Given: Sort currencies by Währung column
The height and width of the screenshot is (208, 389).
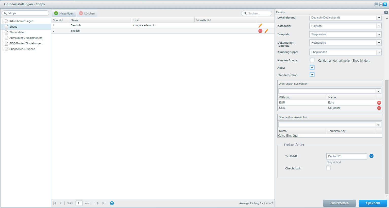Looking at the screenshot, I should click(302, 97).
